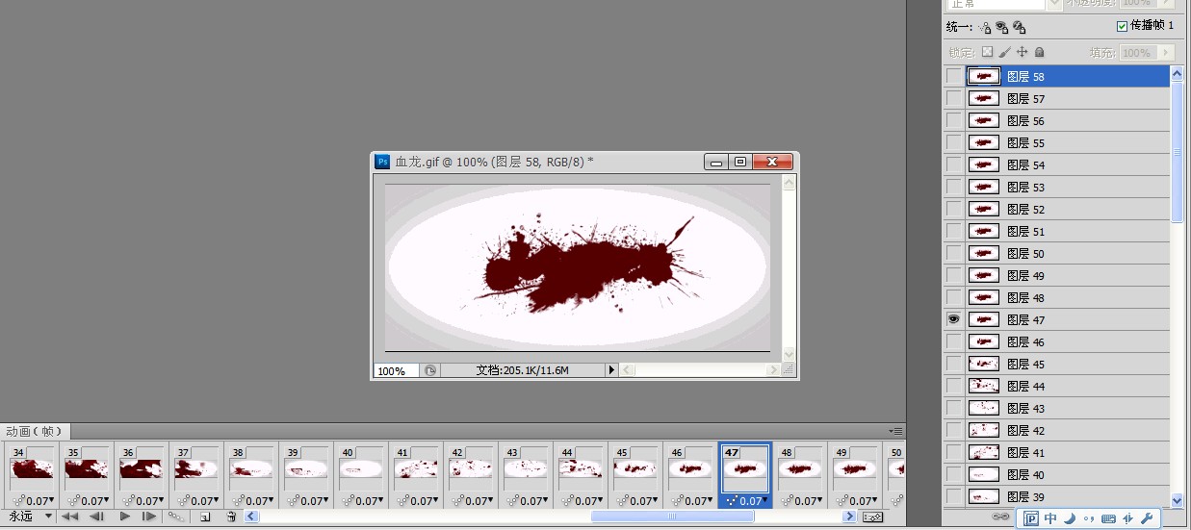Screen dimensions: 1191x530
Task: Toggle visibility of layer 52
Action: click(x=954, y=209)
